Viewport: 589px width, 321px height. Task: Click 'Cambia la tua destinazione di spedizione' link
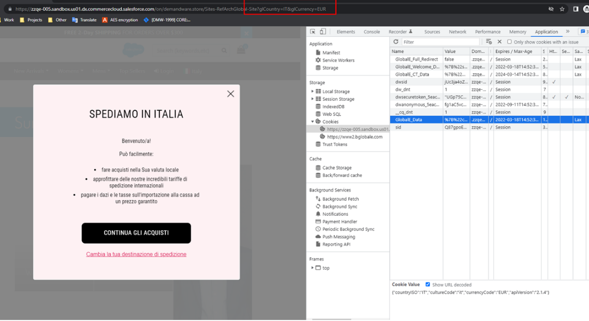coord(136,254)
